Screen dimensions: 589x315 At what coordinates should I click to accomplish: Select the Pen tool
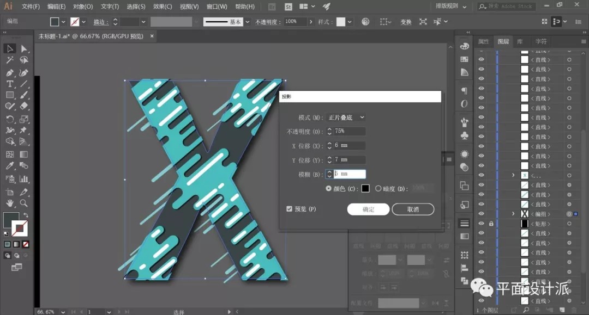(x=10, y=73)
